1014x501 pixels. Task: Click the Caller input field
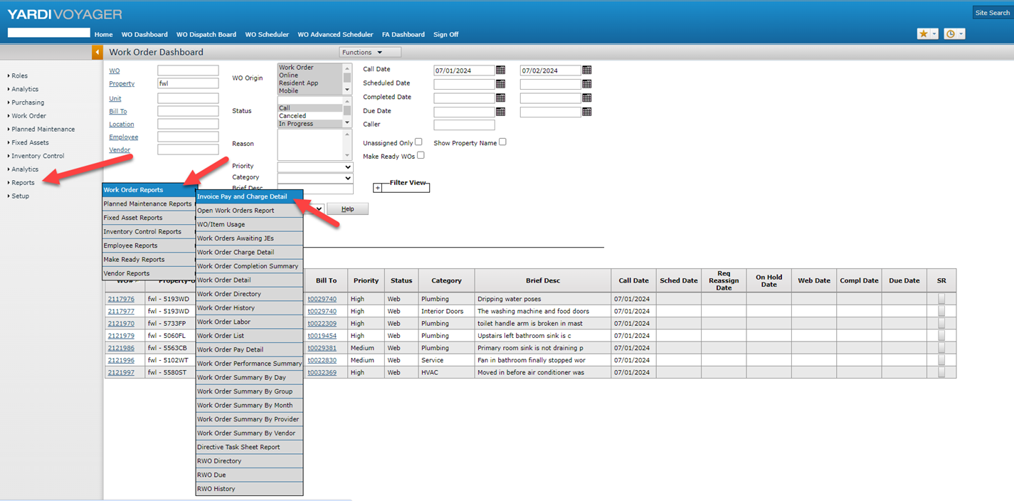pyautogui.click(x=463, y=125)
